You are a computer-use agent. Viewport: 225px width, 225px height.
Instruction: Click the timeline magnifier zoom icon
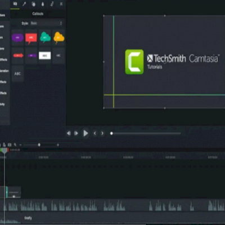click(x=15, y=145)
